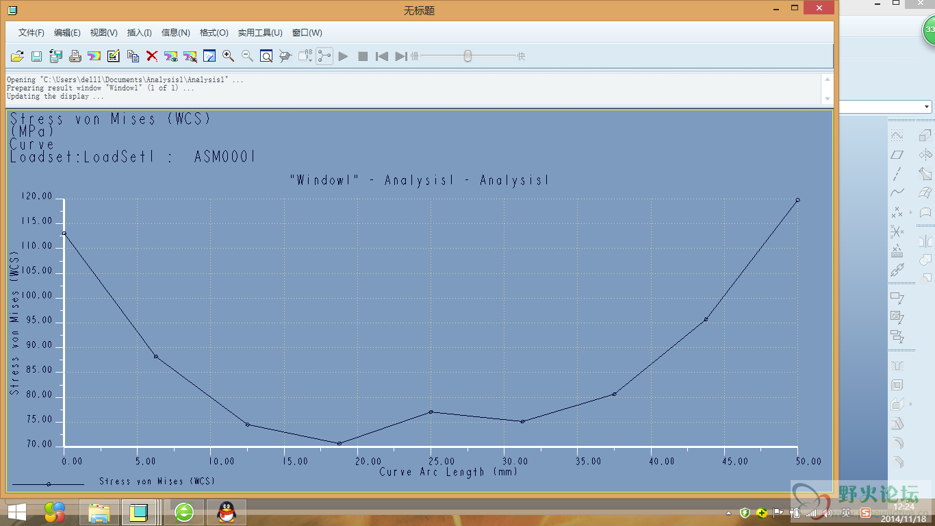
Task: Select the sketch tool in background window
Action: tap(897, 136)
